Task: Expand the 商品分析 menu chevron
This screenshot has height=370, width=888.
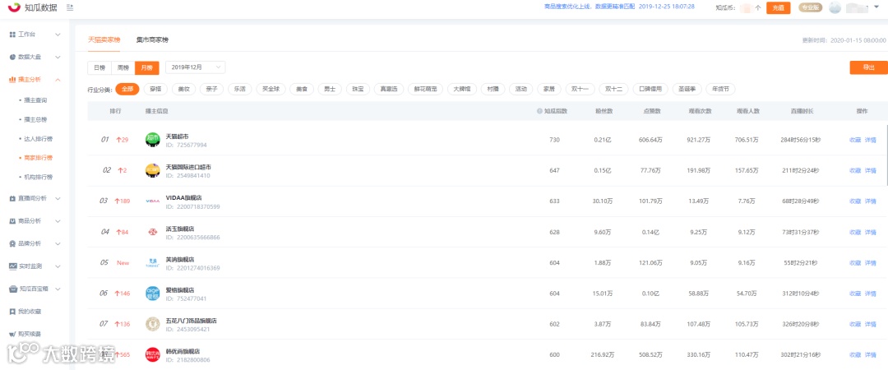Action: [x=58, y=221]
